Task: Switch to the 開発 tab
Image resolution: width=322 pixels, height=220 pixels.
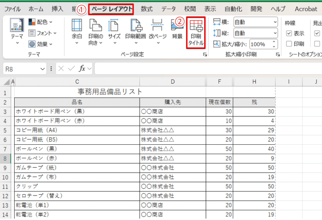Action: (257, 9)
